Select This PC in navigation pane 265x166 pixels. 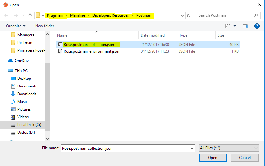pyautogui.click(x=18, y=71)
